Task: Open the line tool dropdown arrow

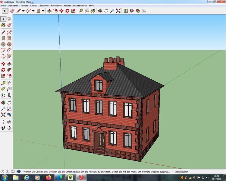Action: pyautogui.click(x=23, y=11)
